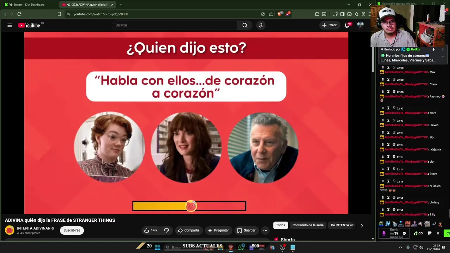Open the Brave Wallet icon
Image resolution: width=450 pixels, height=253 pixels.
349,14
